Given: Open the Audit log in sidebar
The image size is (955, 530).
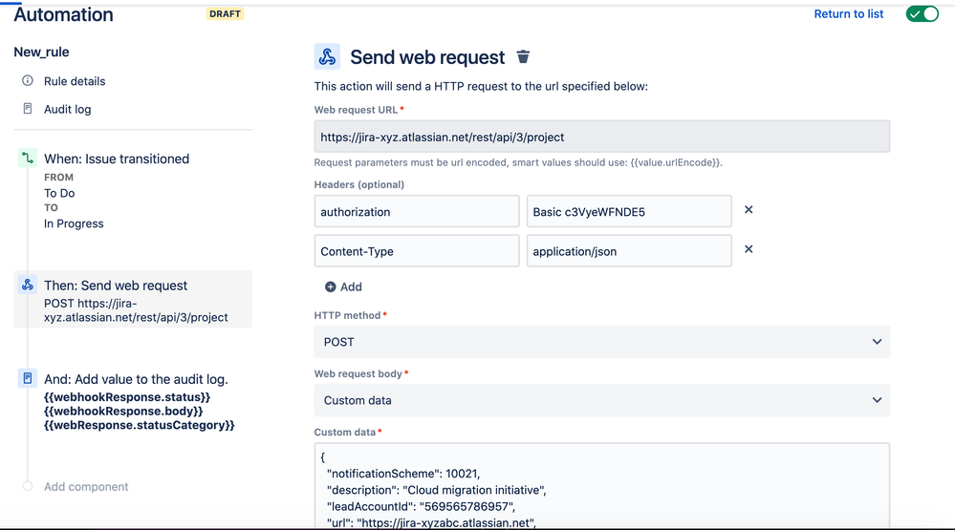Looking at the screenshot, I should point(68,110).
